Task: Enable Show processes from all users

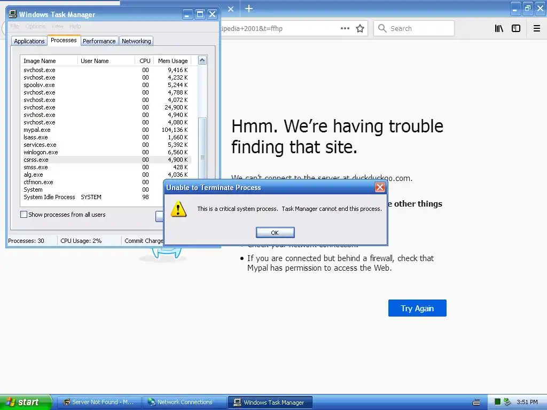Action: click(24, 215)
